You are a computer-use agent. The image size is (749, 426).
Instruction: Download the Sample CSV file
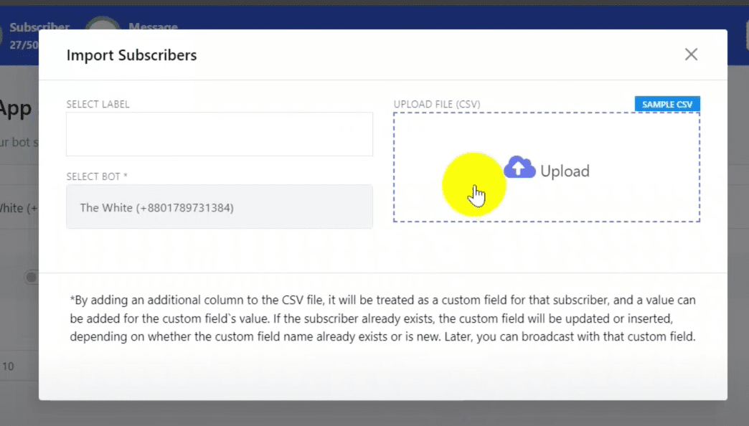click(x=667, y=104)
